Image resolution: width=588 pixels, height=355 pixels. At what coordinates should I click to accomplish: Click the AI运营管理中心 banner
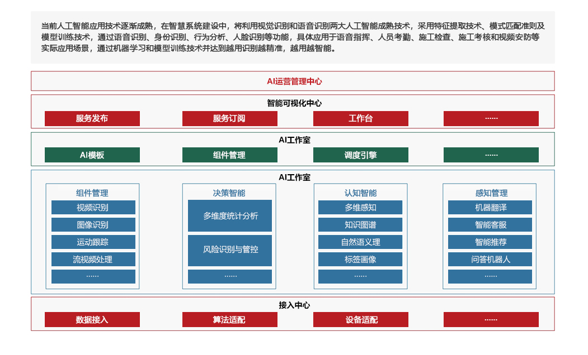(x=293, y=81)
